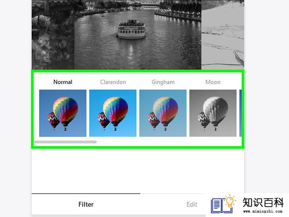Viewport: 289px width, 217px height.
Task: Click the Clarendon filter name label
Action: [113, 82]
